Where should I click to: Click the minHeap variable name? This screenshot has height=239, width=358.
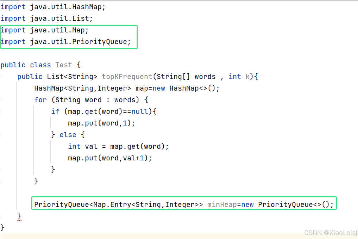tap(222, 204)
